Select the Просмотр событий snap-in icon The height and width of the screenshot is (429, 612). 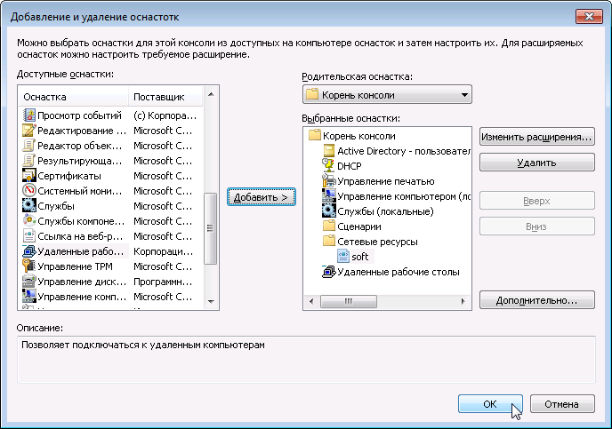(x=28, y=115)
